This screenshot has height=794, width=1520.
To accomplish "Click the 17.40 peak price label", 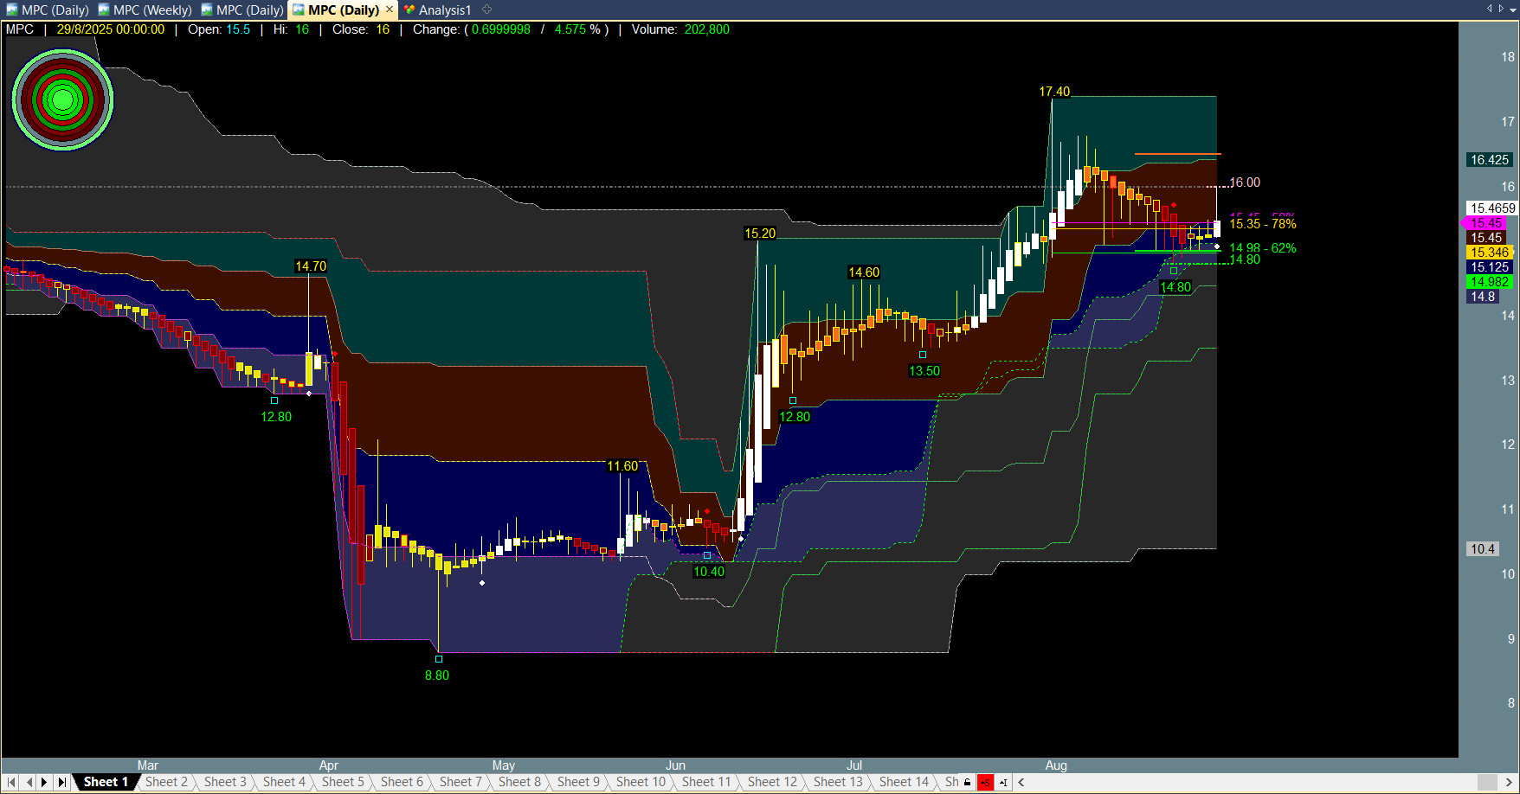I will click(1053, 92).
